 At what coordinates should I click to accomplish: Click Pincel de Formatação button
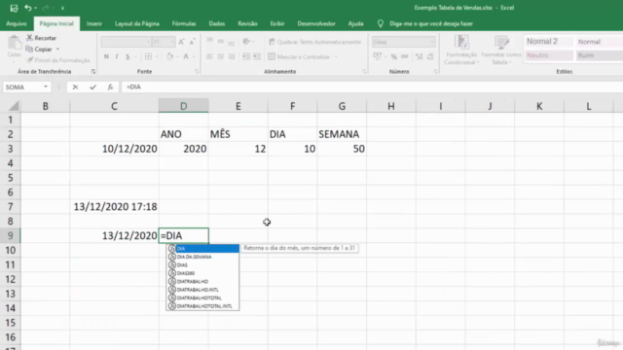(x=58, y=60)
